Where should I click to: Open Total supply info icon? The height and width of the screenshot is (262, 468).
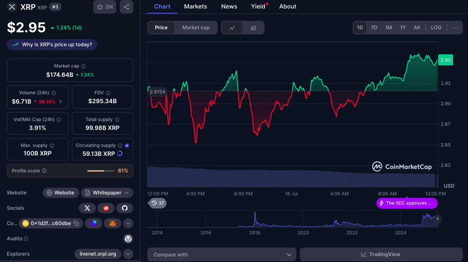(x=117, y=120)
